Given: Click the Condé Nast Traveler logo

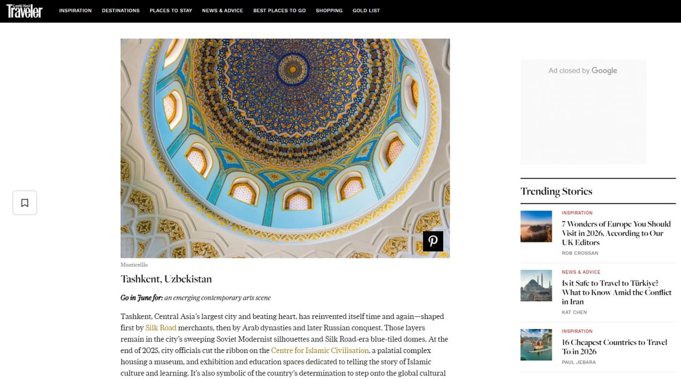Looking at the screenshot, I should click(24, 11).
